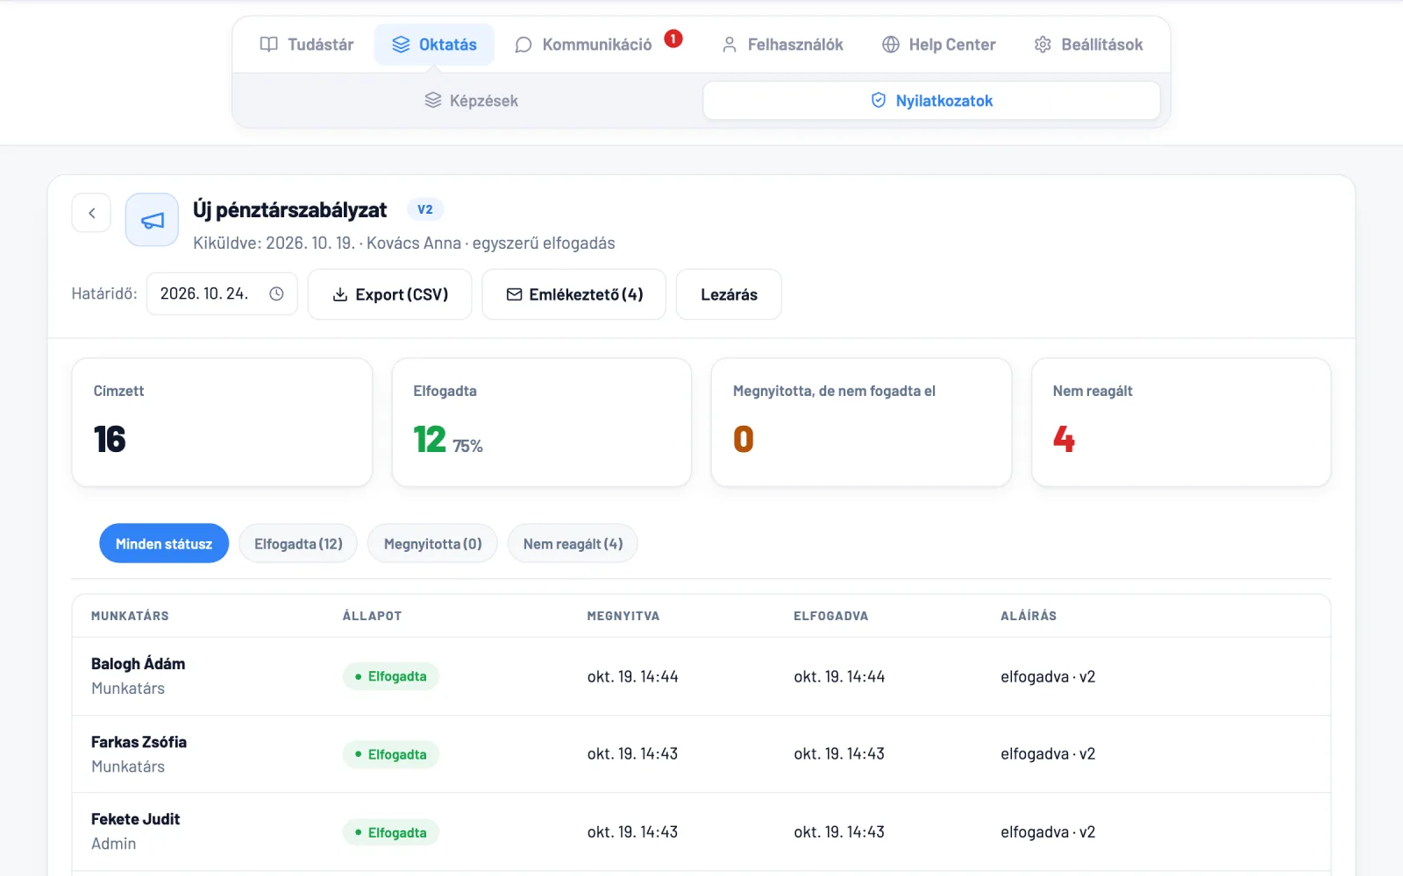Click the book icon next to Tudástár
1403x876 pixels.
(269, 45)
